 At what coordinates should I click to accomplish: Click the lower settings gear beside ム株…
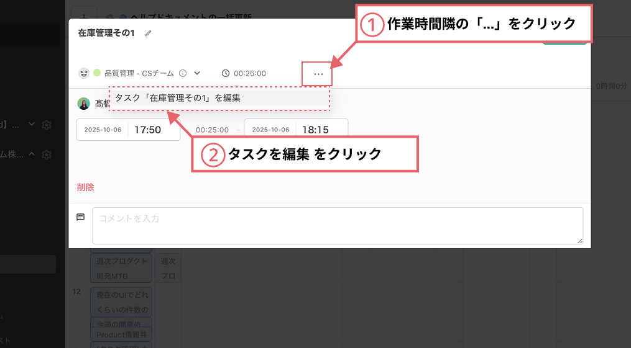(x=47, y=154)
